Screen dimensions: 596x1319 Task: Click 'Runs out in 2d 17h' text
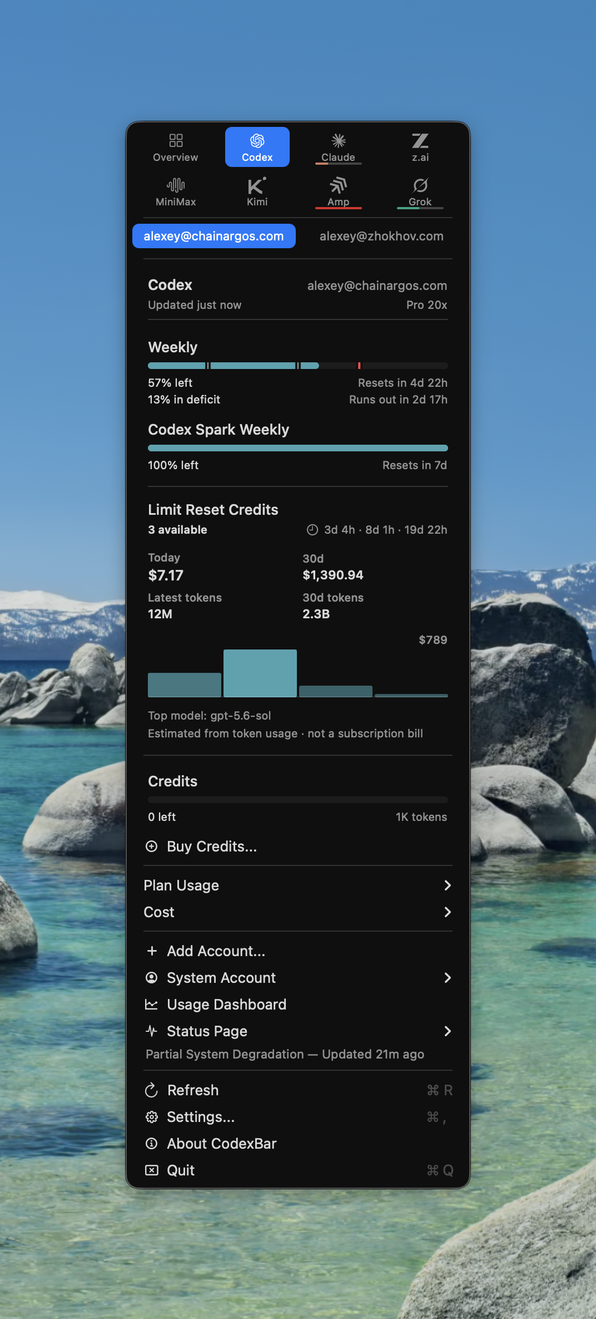(398, 400)
